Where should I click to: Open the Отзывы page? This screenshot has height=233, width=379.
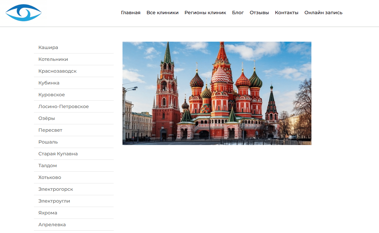tap(259, 13)
